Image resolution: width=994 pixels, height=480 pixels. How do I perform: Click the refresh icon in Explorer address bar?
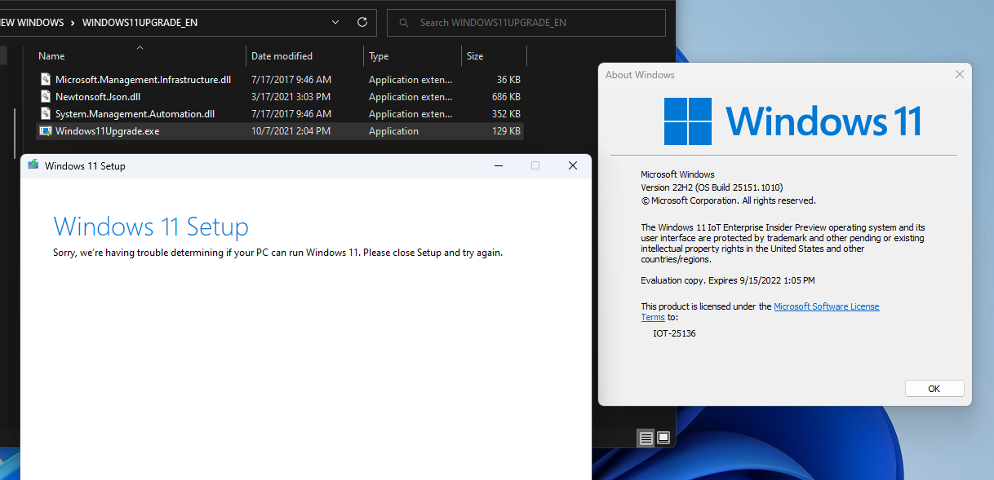coord(362,22)
